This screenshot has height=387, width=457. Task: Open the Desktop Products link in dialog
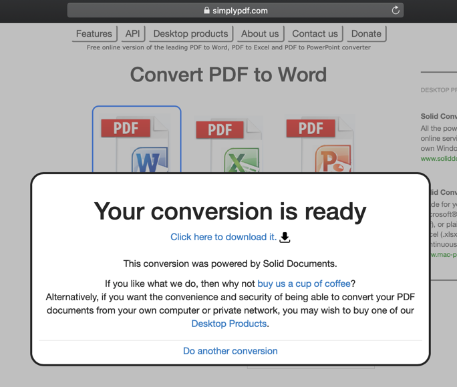point(229,324)
